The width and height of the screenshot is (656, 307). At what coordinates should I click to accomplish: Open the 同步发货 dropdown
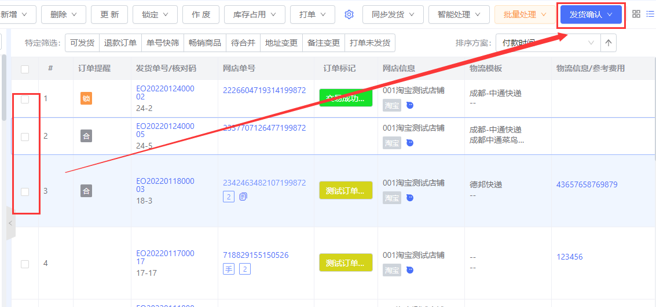(x=393, y=14)
